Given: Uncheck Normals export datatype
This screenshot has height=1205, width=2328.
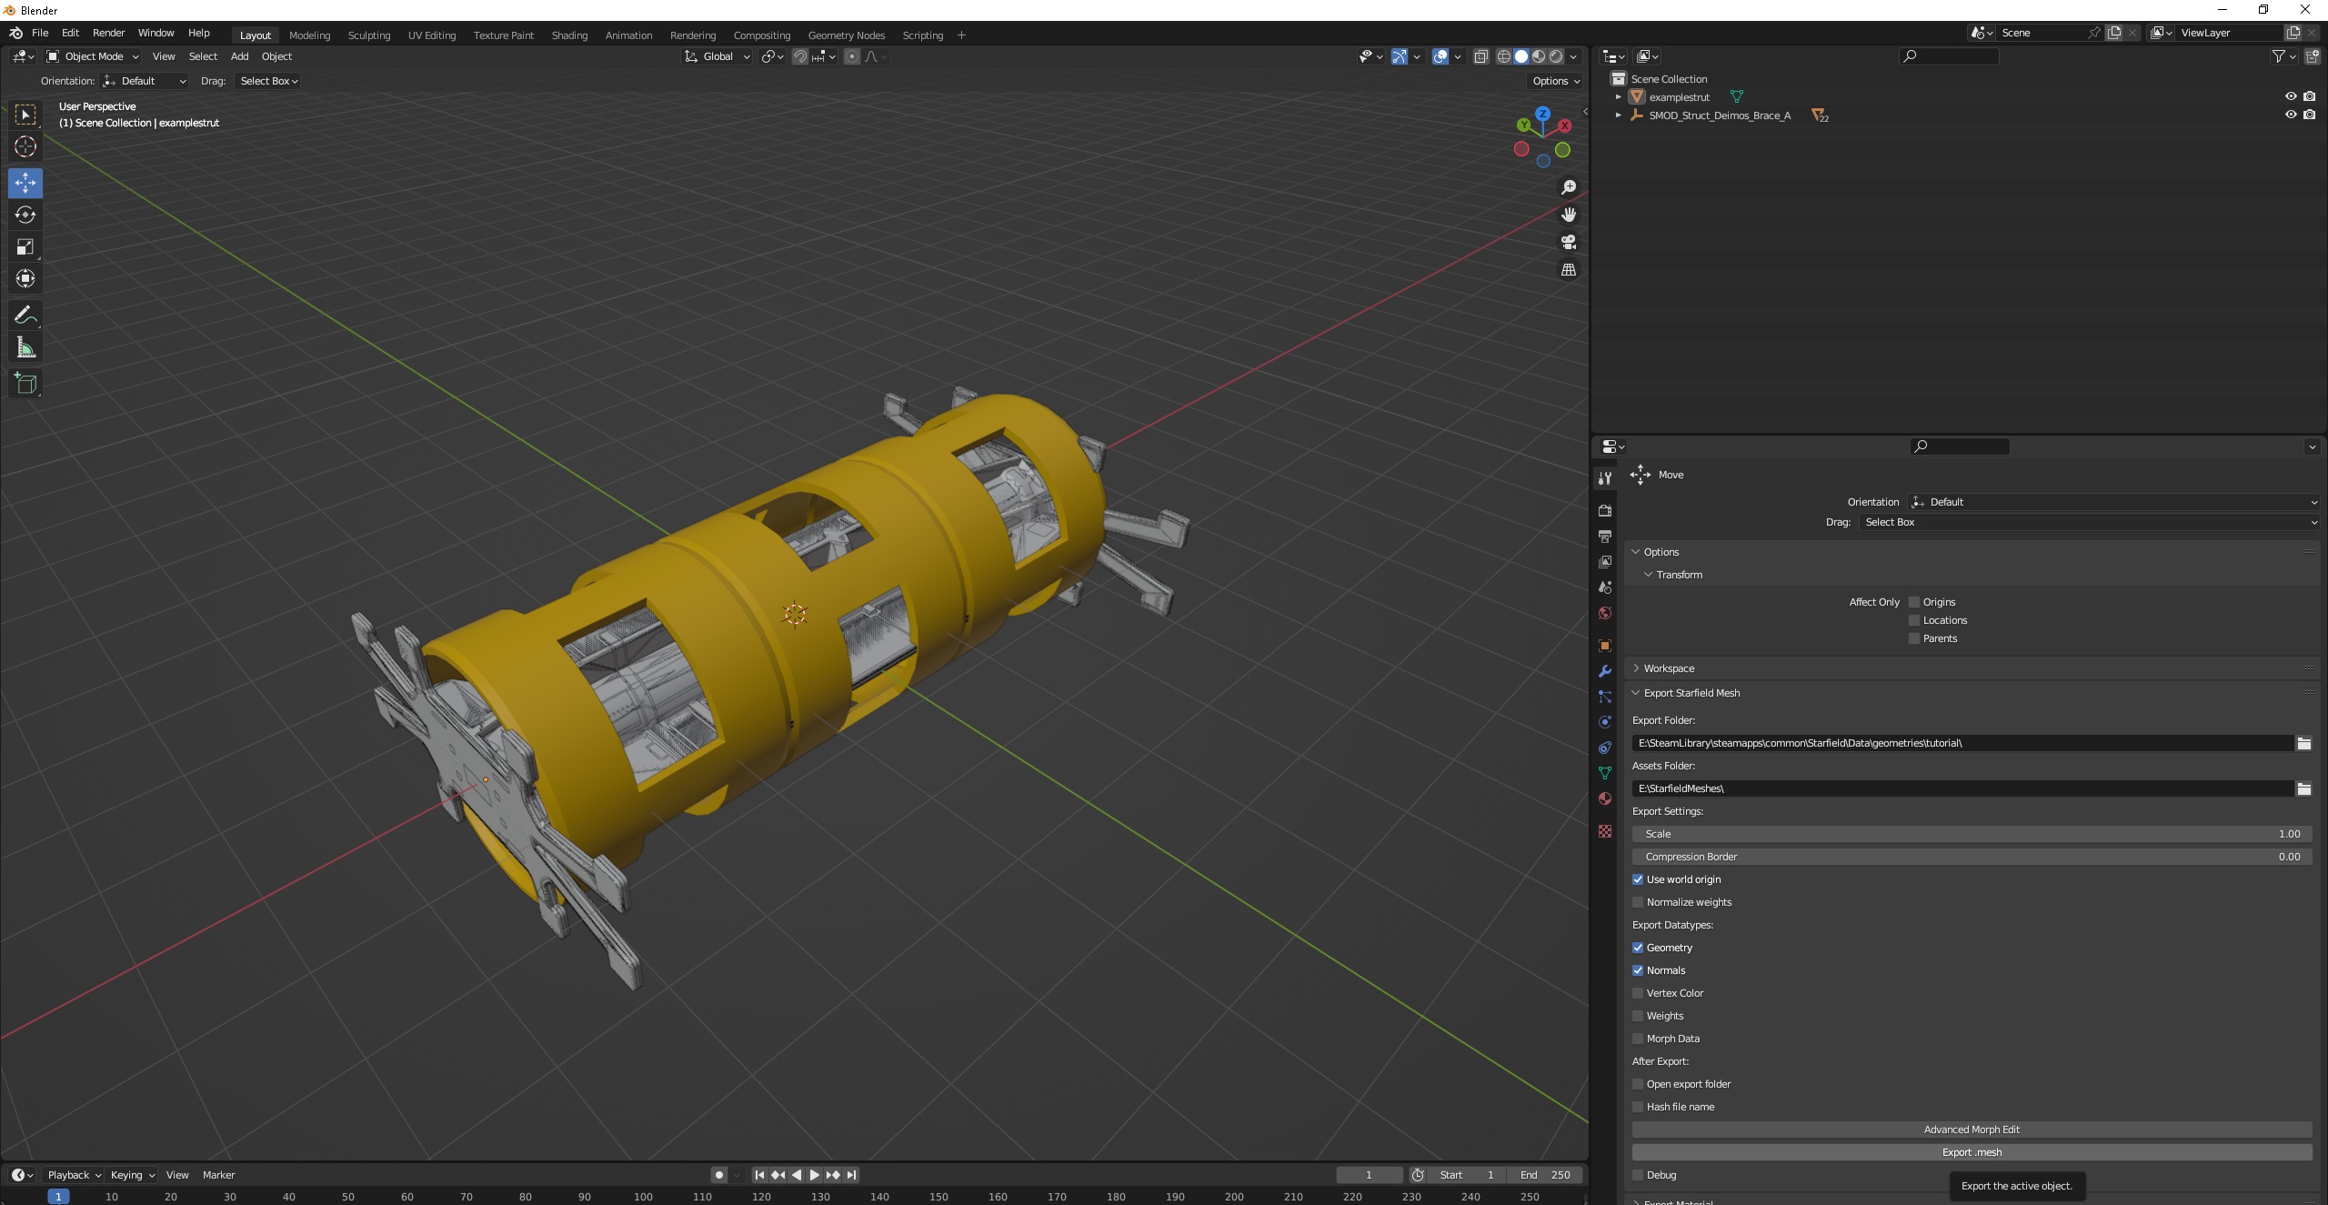Looking at the screenshot, I should point(1638,970).
